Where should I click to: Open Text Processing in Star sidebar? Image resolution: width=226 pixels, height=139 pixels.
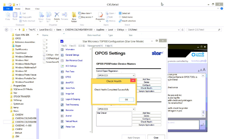point(72,104)
